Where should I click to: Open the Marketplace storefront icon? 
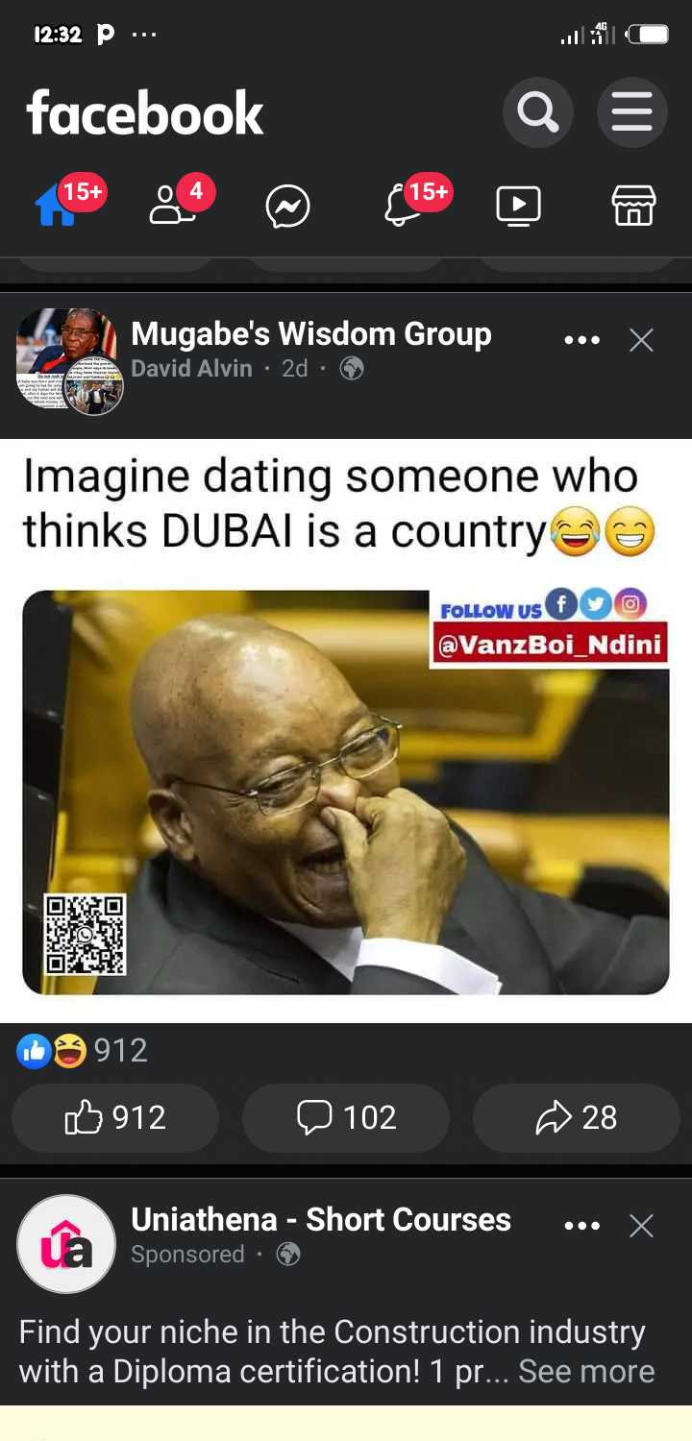click(x=633, y=206)
